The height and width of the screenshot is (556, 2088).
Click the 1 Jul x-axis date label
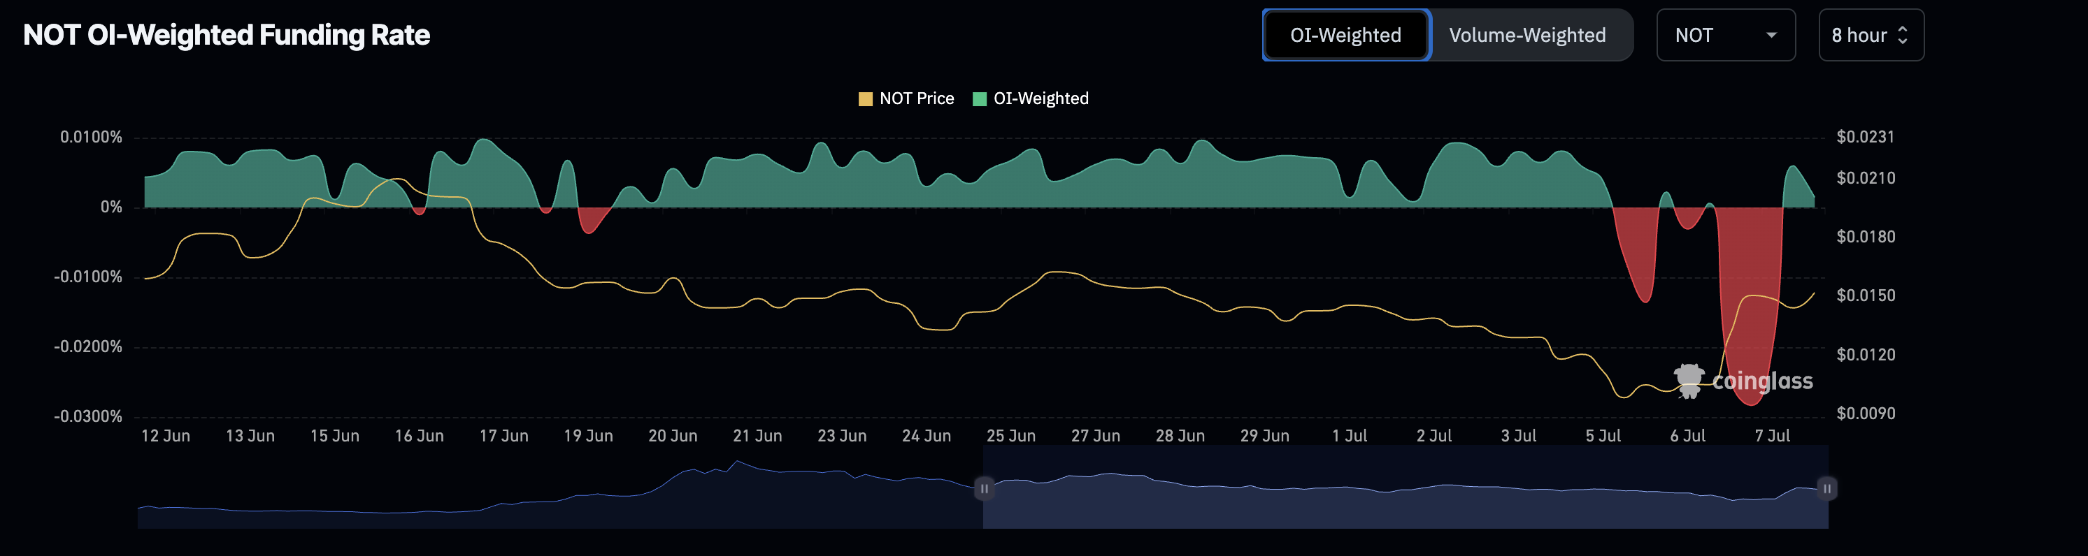[x=1350, y=437]
